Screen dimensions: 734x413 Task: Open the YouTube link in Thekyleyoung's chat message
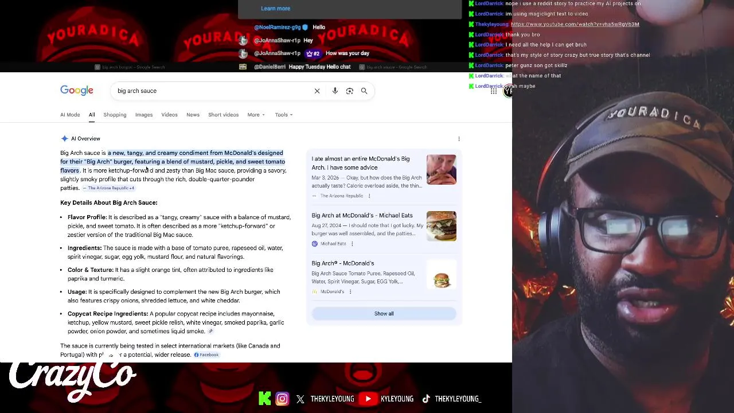click(x=575, y=24)
